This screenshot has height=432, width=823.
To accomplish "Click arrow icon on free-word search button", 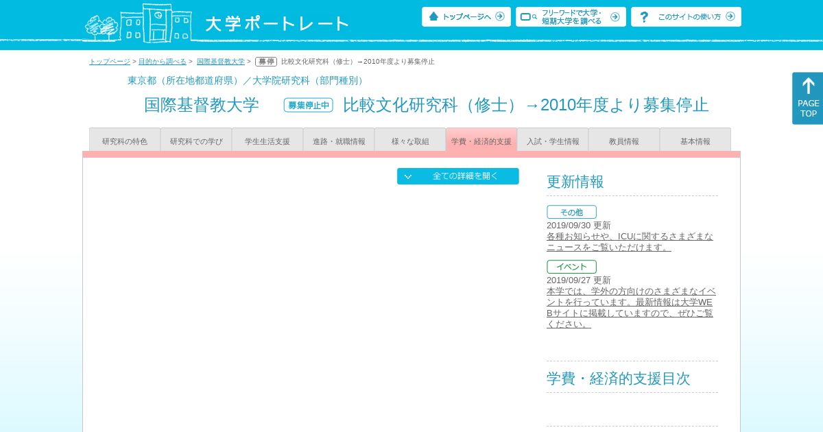I will (615, 16).
